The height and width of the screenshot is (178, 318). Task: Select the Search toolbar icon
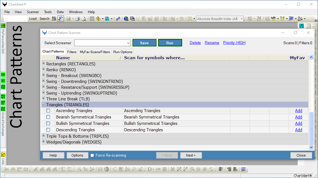click(x=44, y=19)
